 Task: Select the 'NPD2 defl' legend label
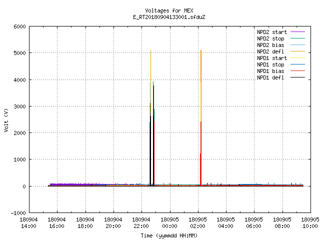(270, 51)
